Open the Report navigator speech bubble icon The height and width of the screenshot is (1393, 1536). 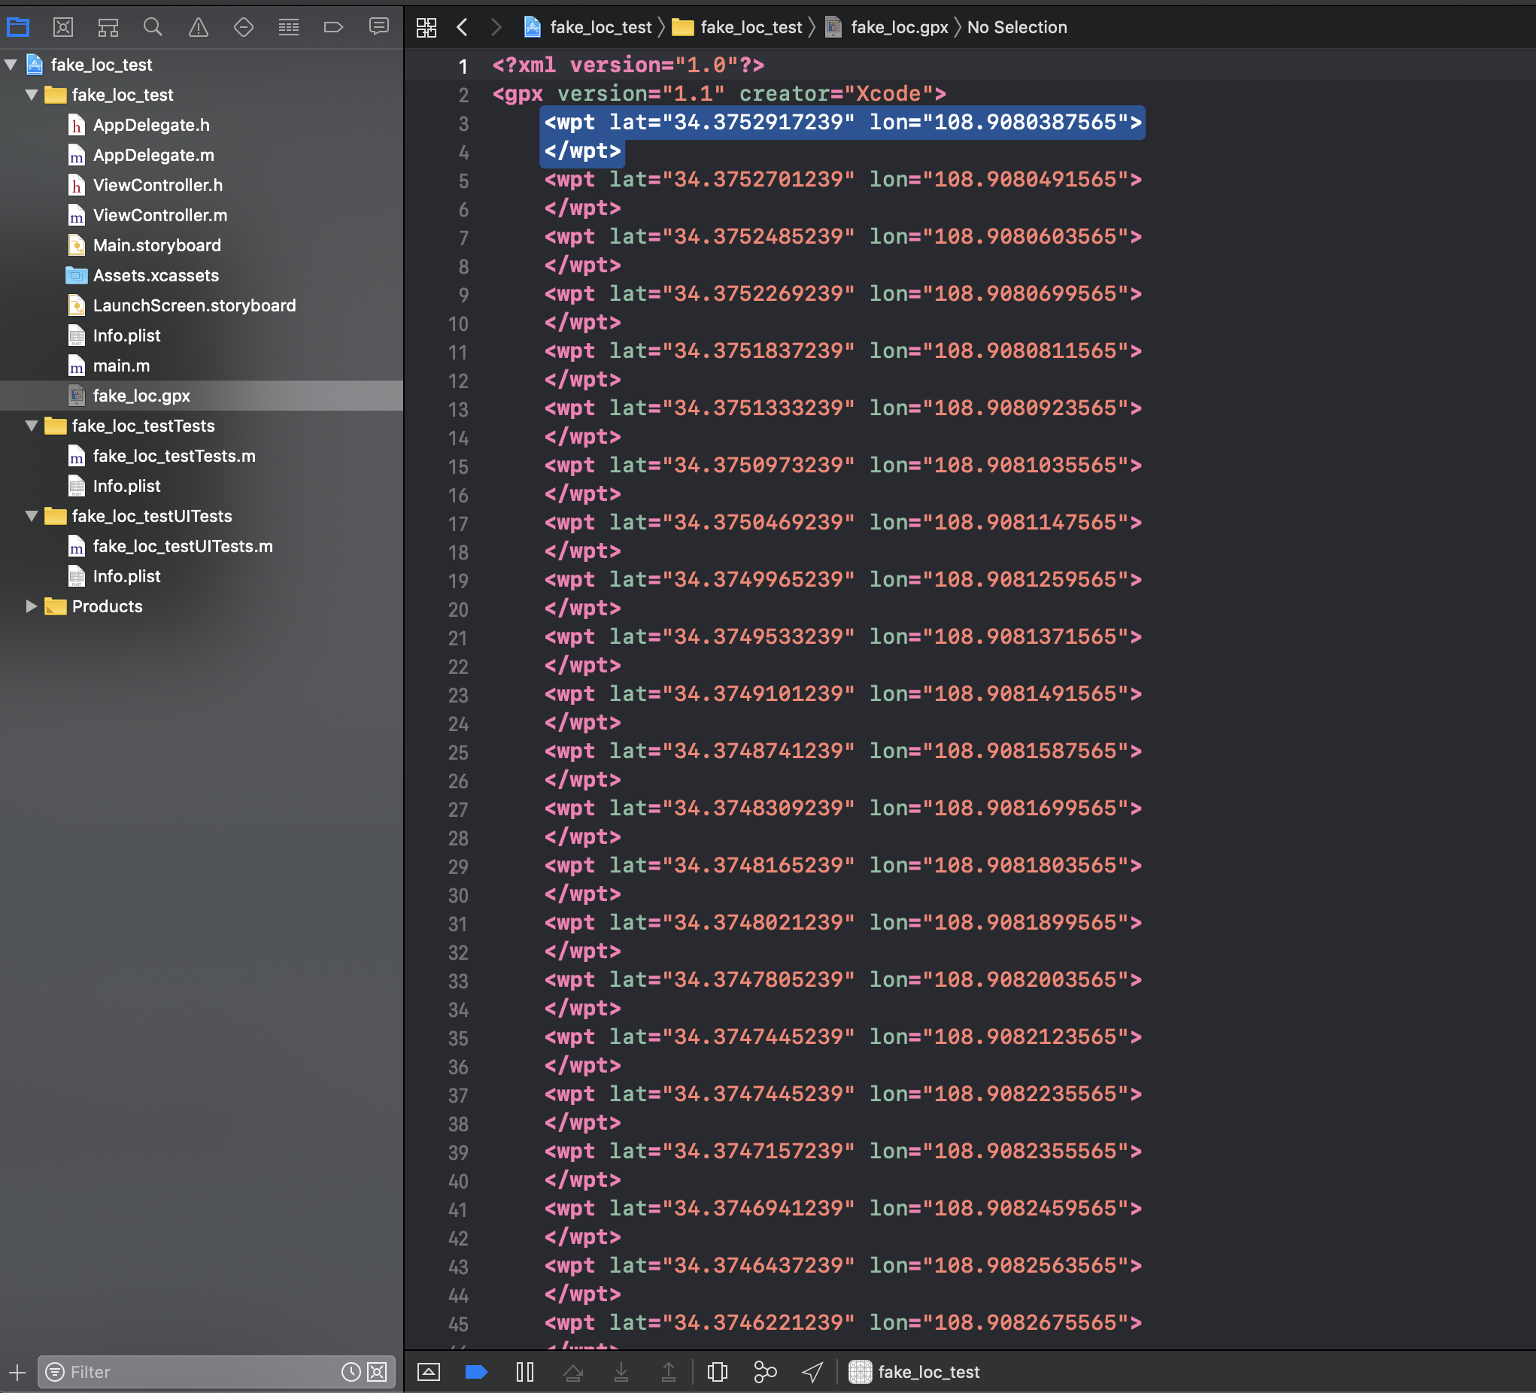click(x=378, y=27)
